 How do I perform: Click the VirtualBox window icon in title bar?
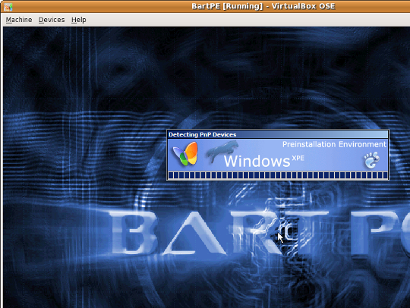click(x=8, y=7)
